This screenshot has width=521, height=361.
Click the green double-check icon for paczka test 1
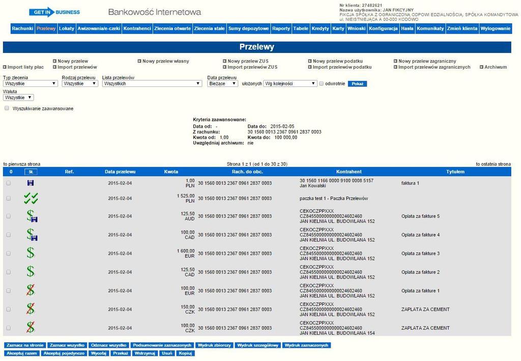click(31, 198)
